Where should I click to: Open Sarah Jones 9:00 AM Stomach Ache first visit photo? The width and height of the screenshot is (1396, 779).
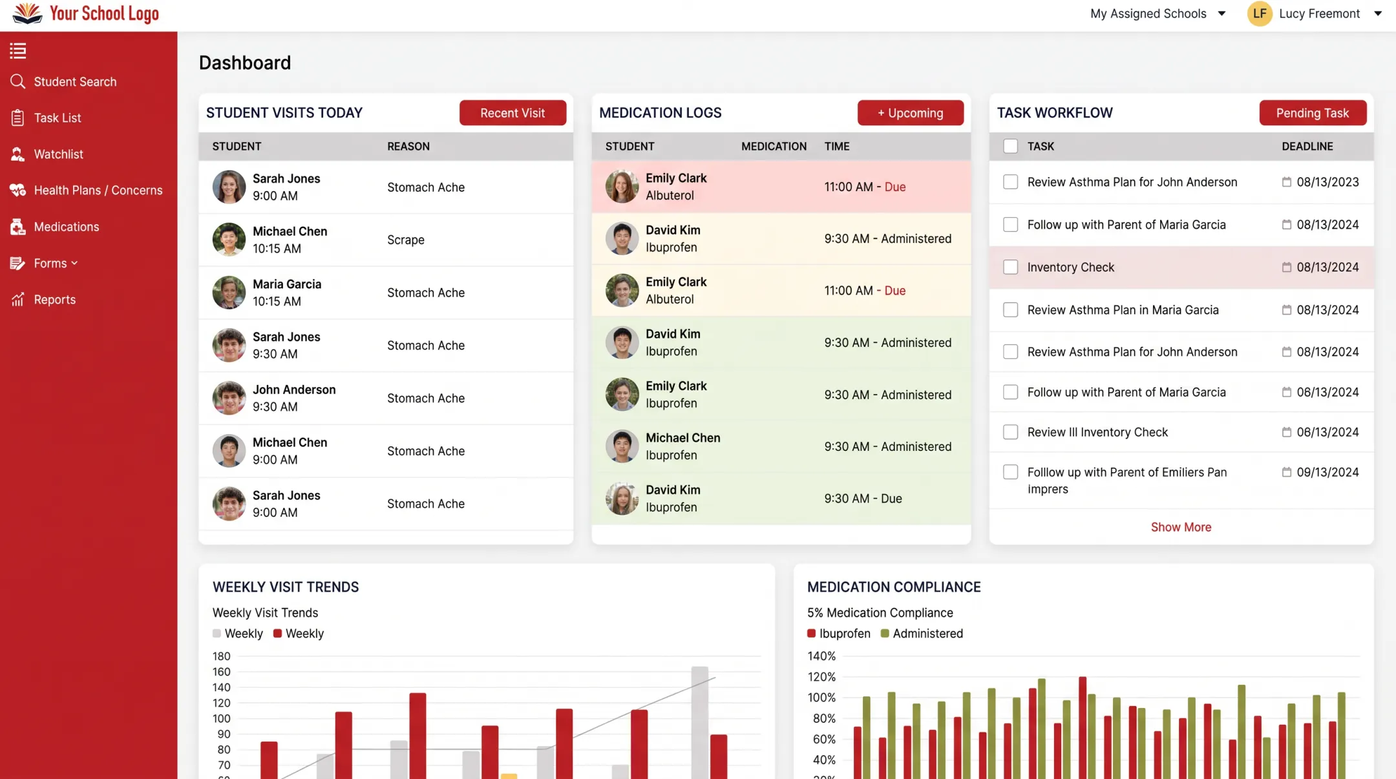click(229, 187)
